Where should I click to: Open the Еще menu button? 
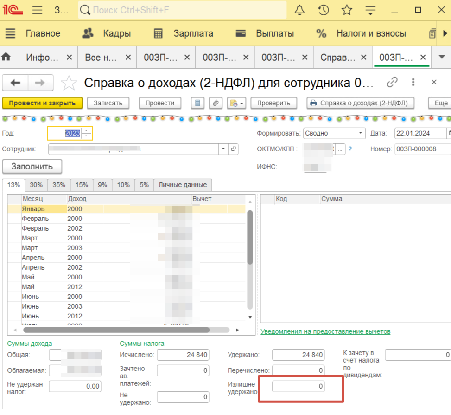440,103
